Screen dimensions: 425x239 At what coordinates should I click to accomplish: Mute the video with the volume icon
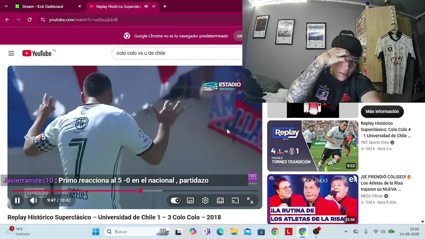click(34, 200)
